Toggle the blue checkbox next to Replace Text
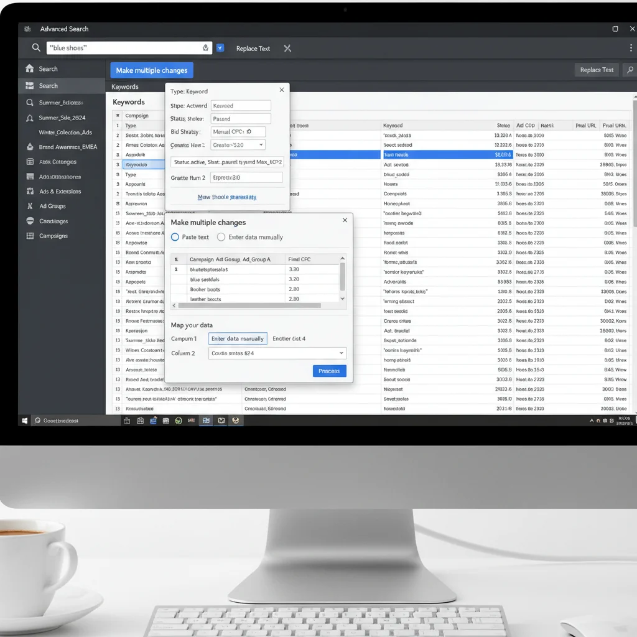Viewport: 637px width, 637px height. (220, 48)
